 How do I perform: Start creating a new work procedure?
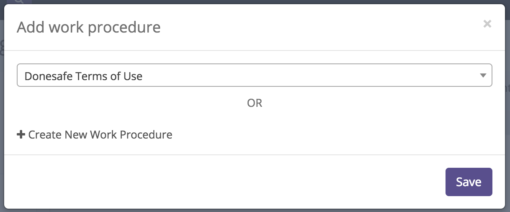pyautogui.click(x=100, y=135)
